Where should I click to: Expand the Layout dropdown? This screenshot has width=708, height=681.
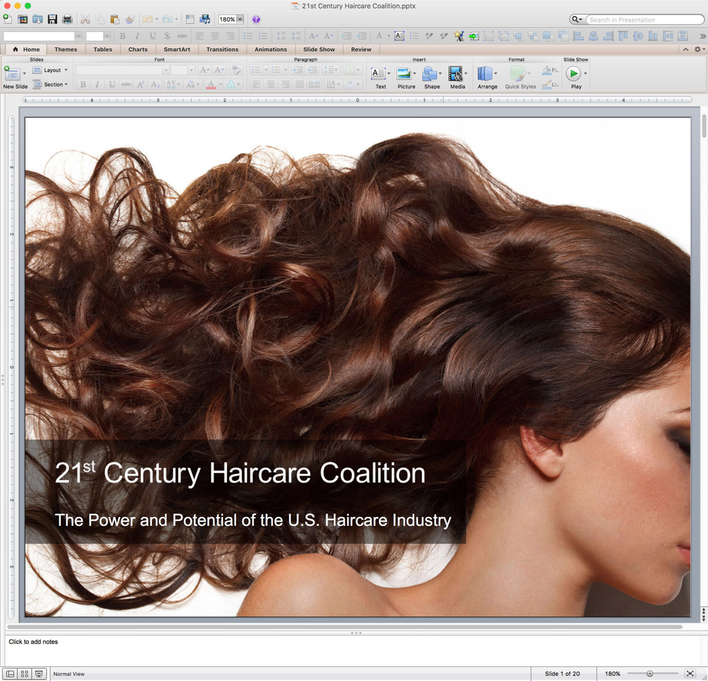point(51,70)
